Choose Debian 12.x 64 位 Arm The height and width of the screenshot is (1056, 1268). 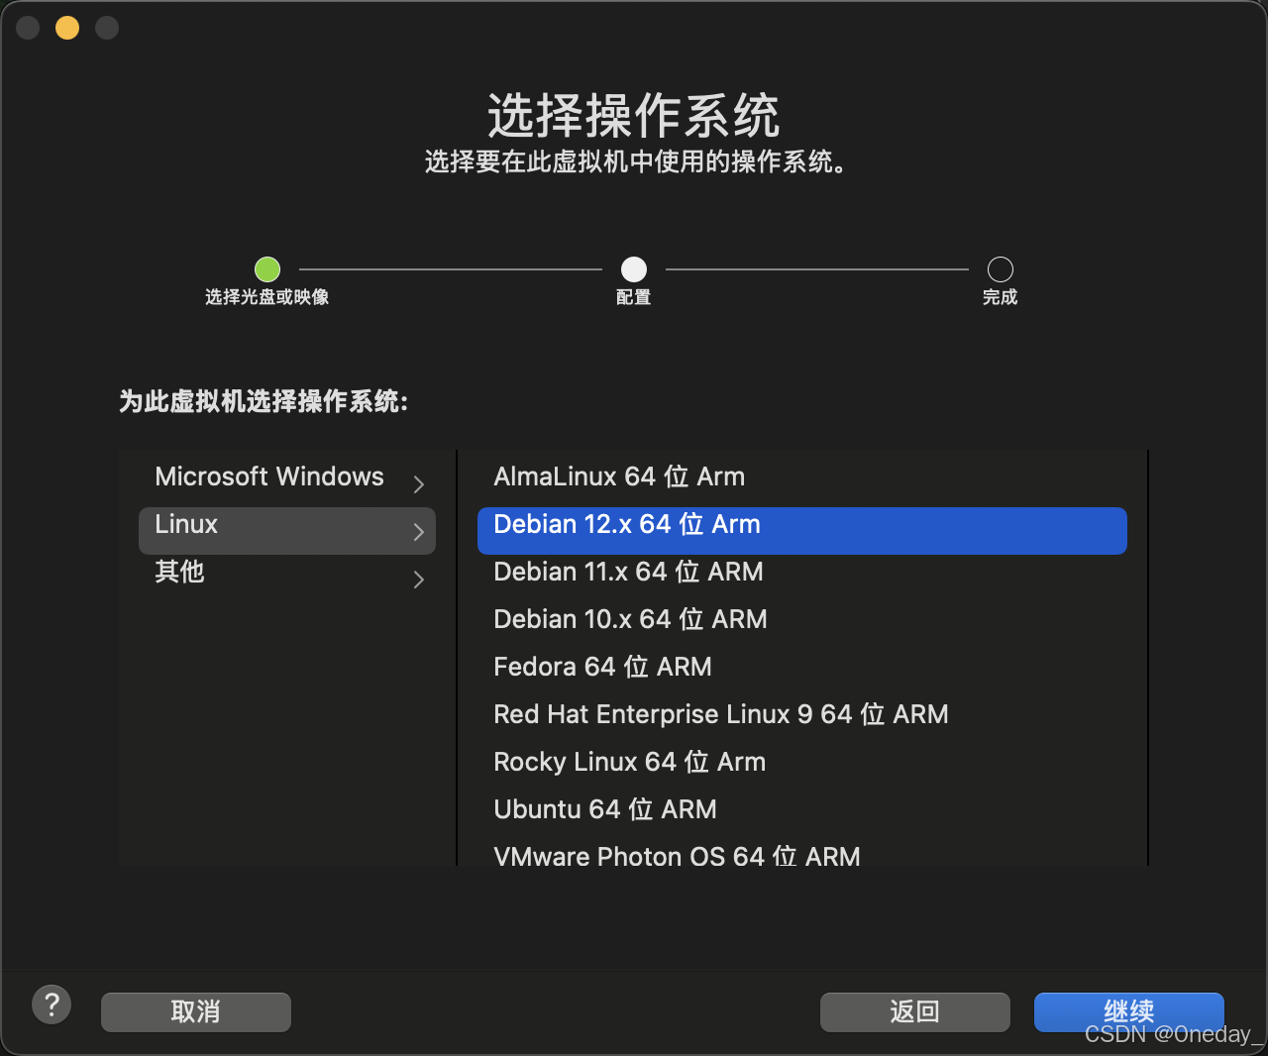[x=802, y=530]
